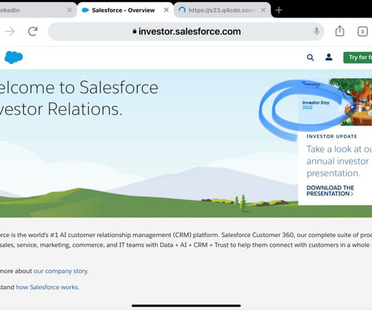Click Download the Presentation link
This screenshot has width=372, height=310.
click(330, 191)
